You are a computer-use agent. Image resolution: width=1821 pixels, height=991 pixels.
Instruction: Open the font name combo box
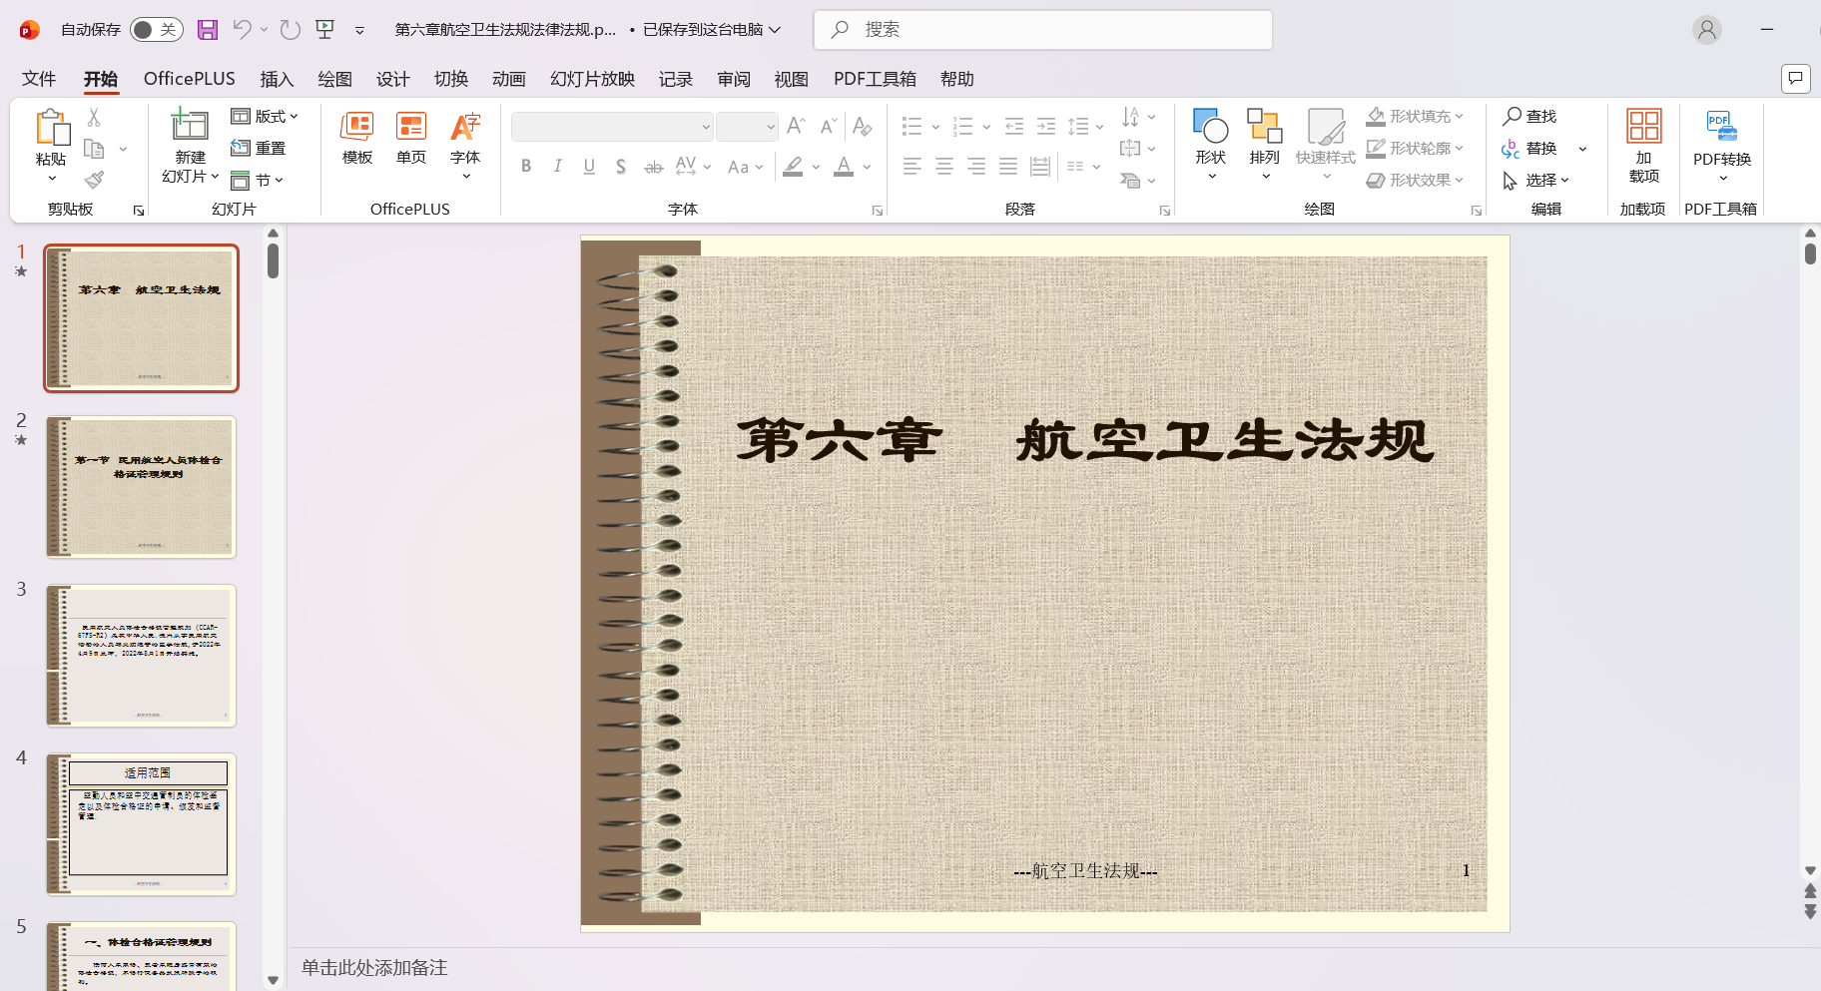coord(612,127)
